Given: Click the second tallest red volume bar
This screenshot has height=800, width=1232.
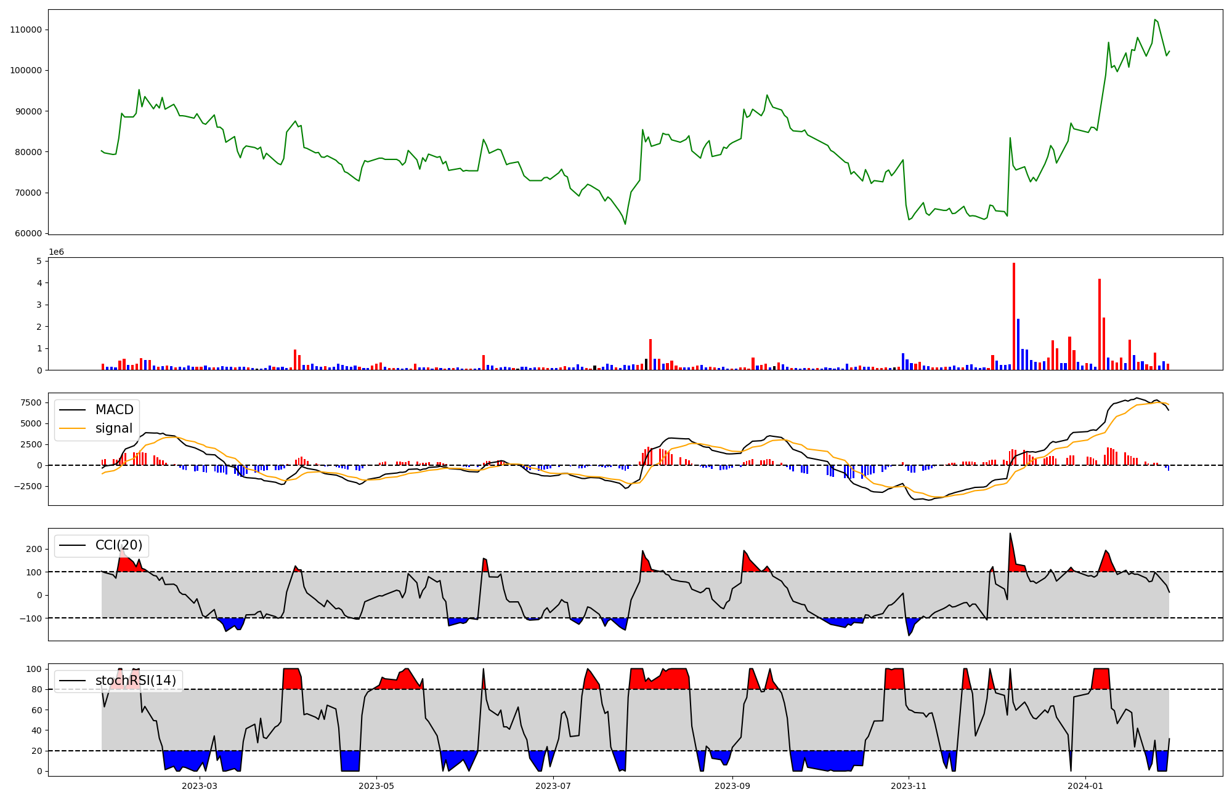Looking at the screenshot, I should [x=1100, y=324].
